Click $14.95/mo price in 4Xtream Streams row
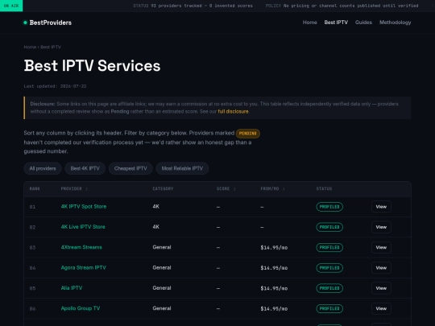This screenshot has width=435, height=326. [274, 248]
